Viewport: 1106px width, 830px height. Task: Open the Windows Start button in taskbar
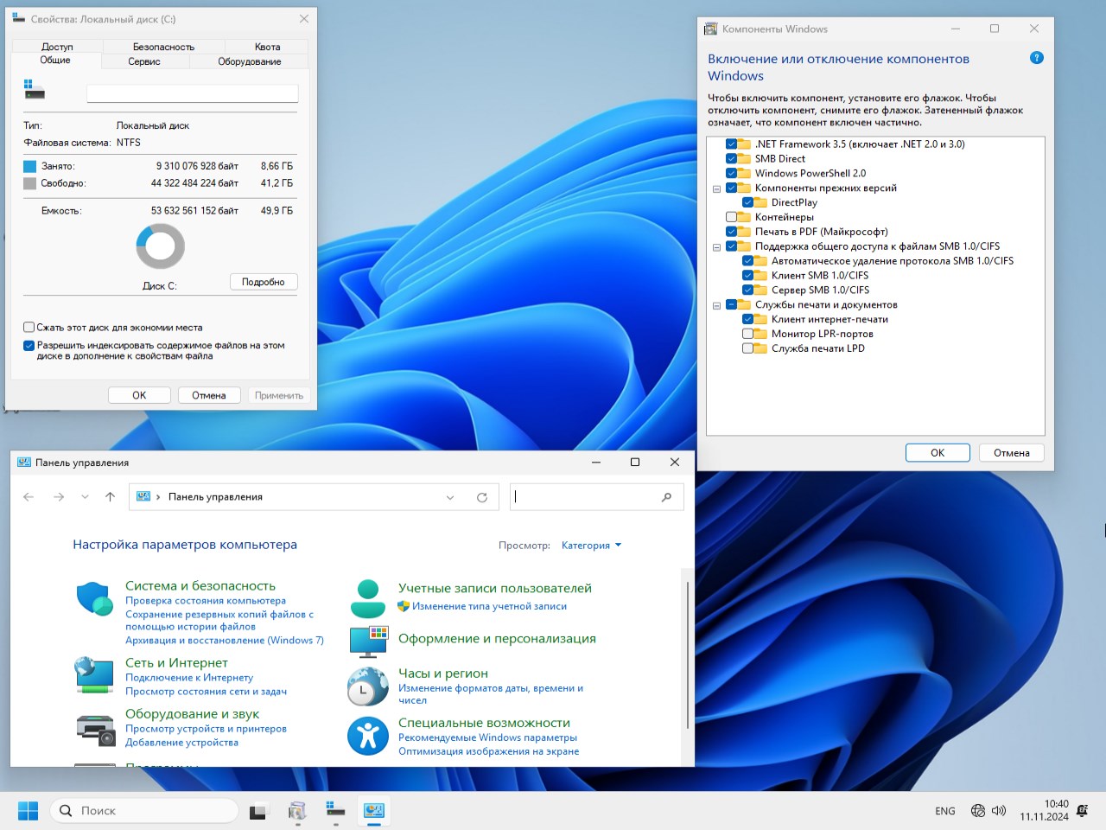click(28, 811)
